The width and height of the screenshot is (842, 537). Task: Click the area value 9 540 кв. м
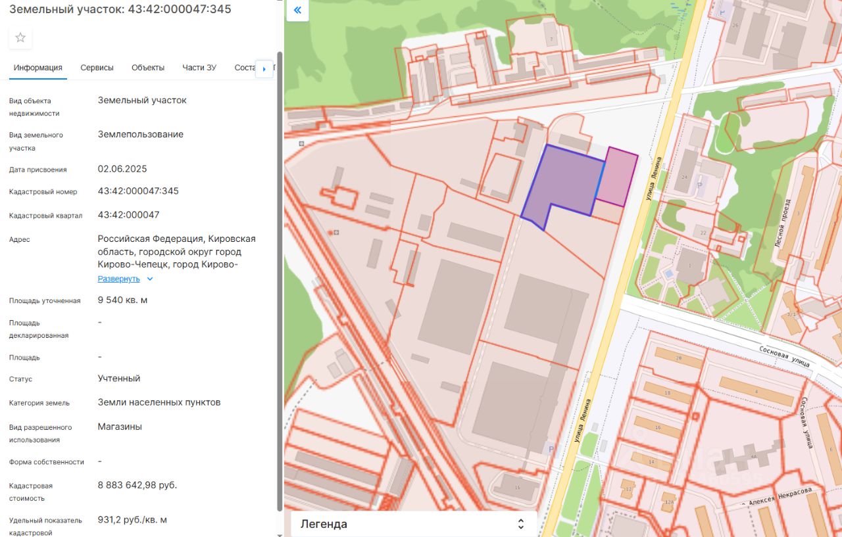[122, 300]
